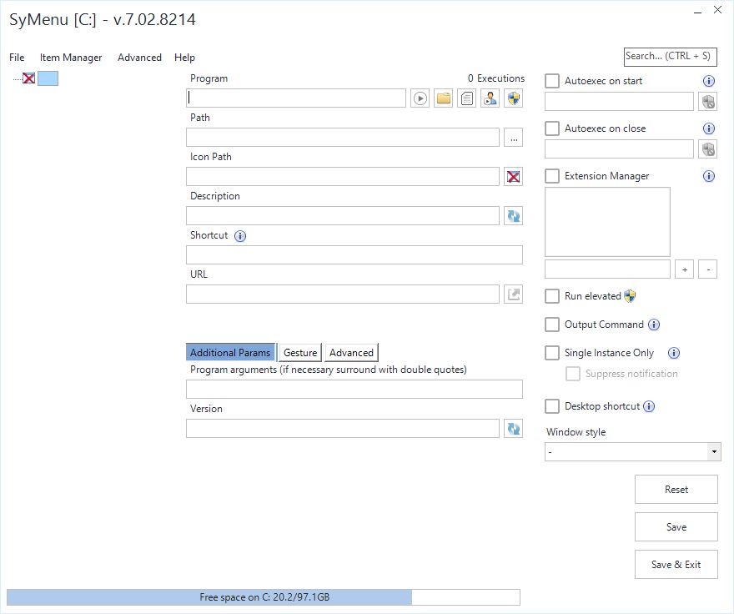734x614 pixels.
Task: Switch to the Additional Params tab
Action: [x=231, y=353]
